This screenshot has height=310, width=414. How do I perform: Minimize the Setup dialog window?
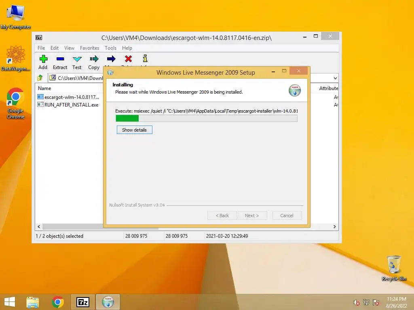coord(273,71)
